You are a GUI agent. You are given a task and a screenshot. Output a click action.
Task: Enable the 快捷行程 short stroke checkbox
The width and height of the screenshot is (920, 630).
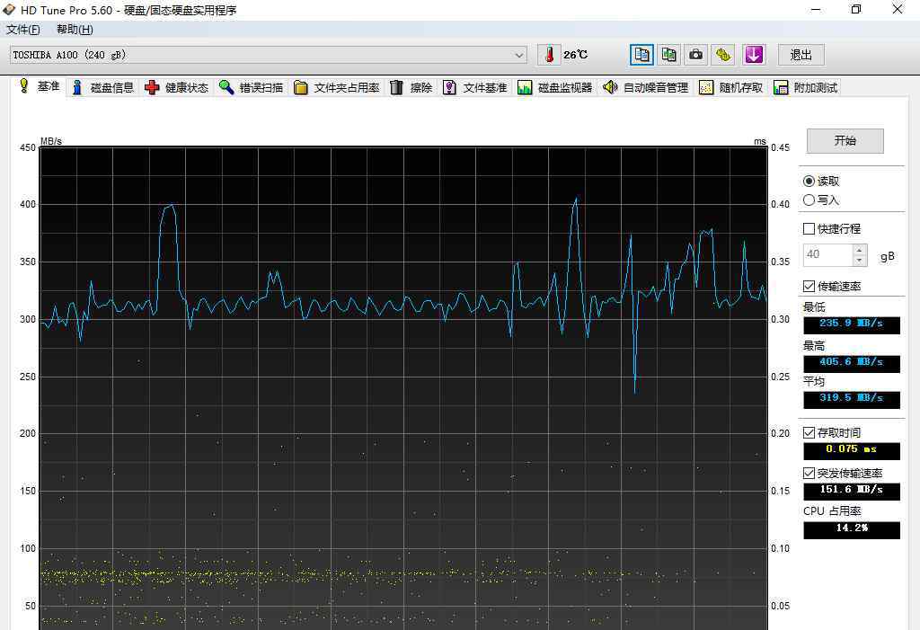[809, 229]
